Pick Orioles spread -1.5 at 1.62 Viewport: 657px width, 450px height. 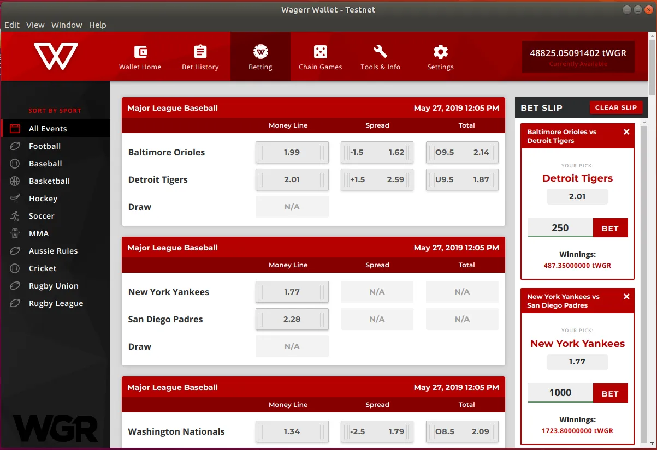[377, 152]
